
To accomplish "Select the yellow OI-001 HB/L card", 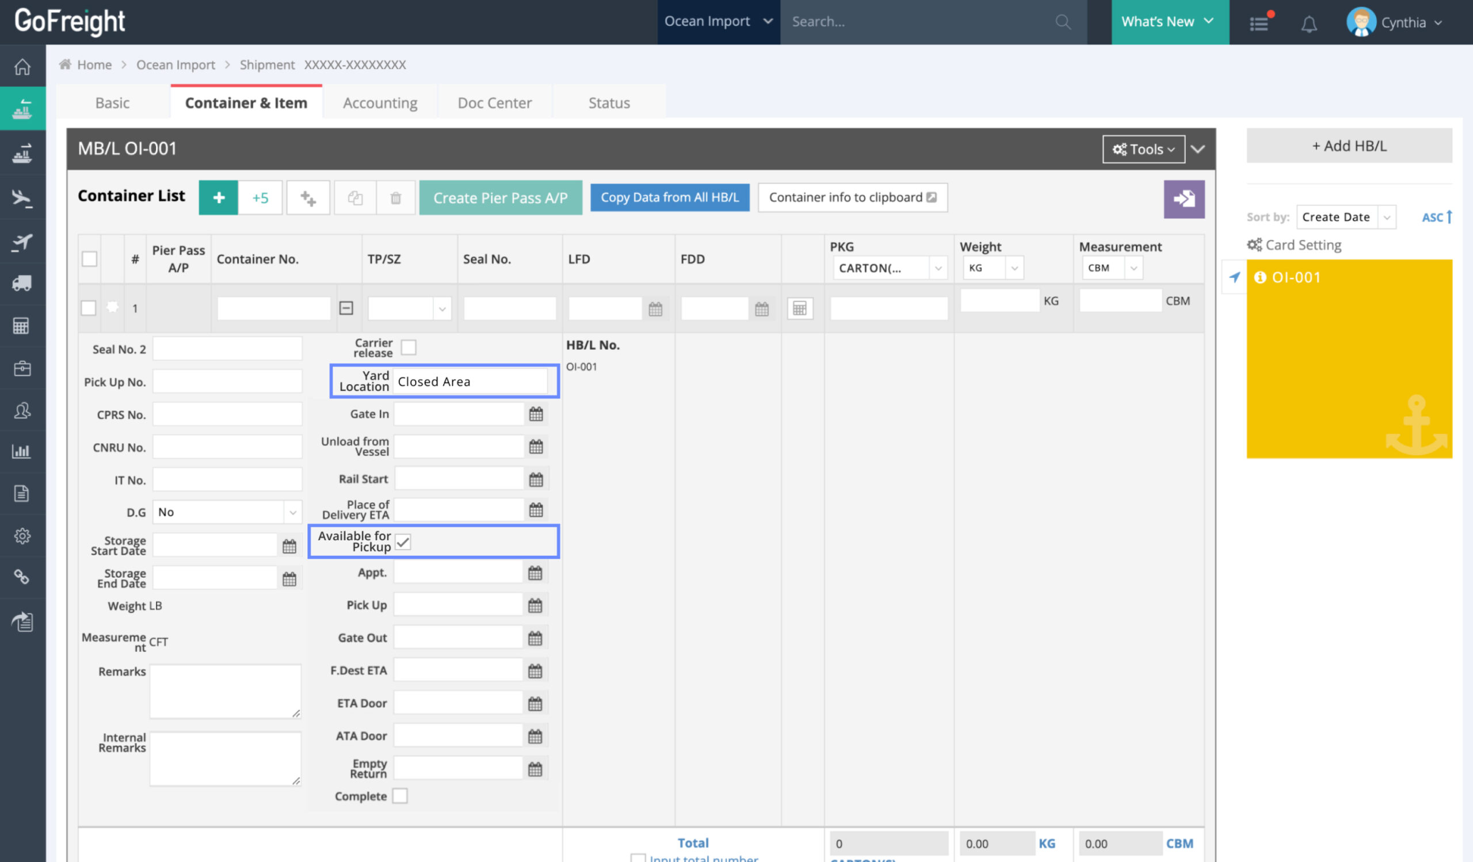I will click(1349, 359).
